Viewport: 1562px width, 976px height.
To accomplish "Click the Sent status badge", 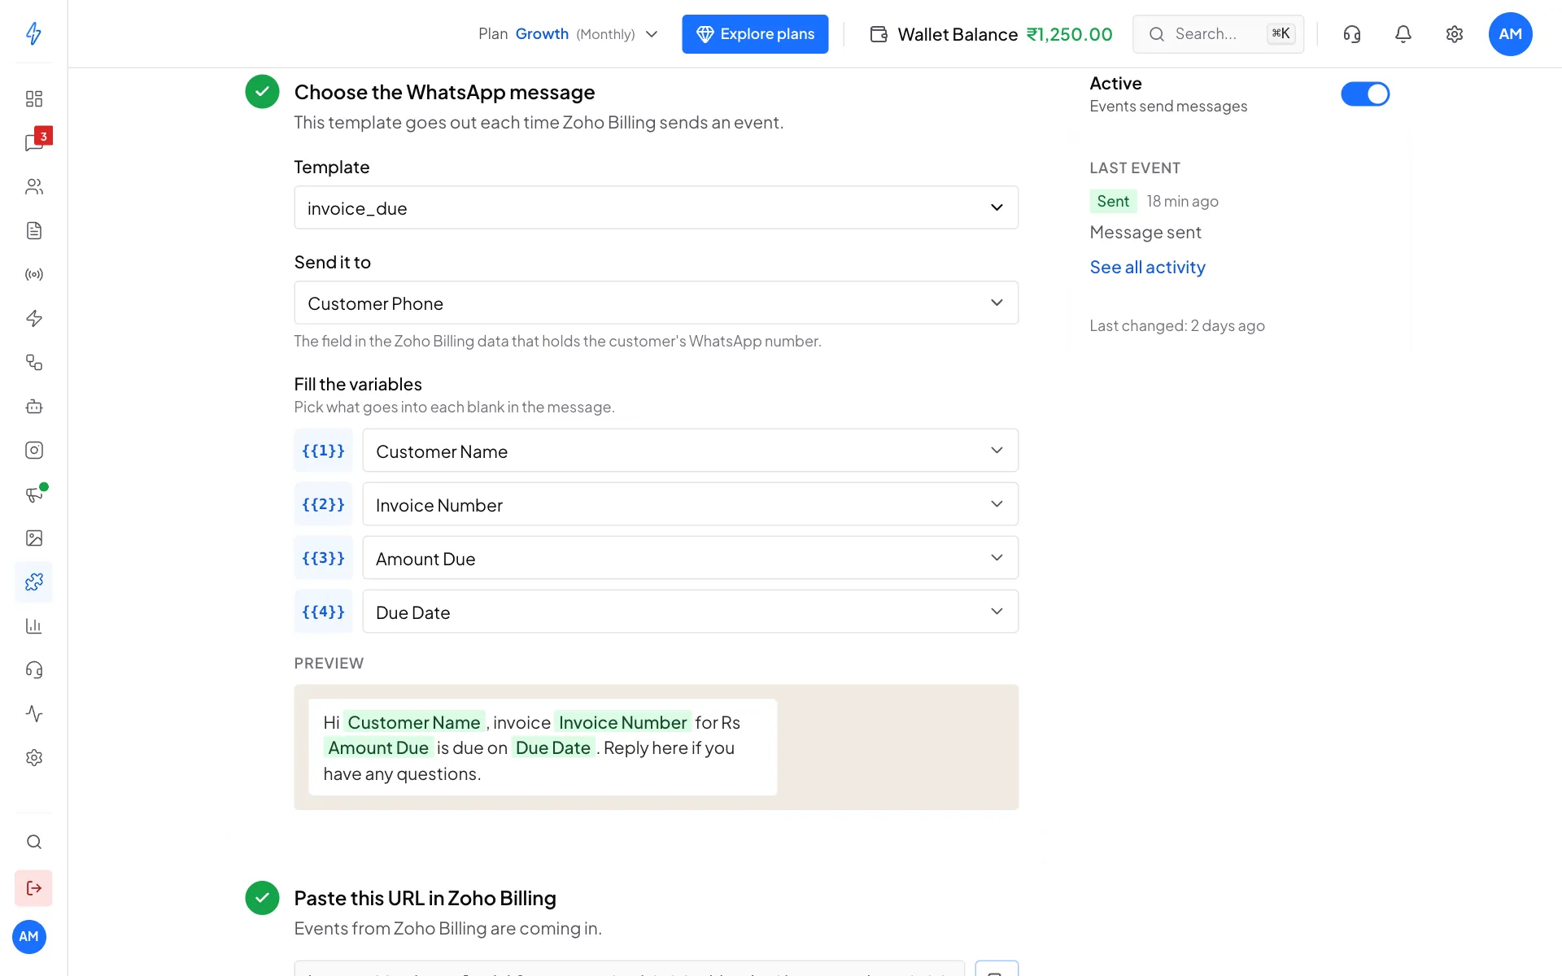I will coord(1112,201).
